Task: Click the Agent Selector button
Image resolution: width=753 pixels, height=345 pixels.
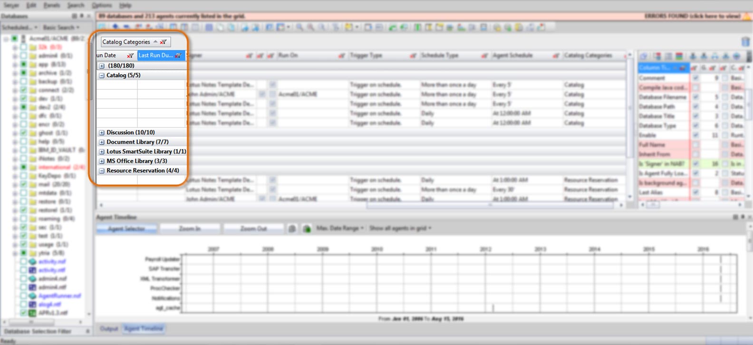Action: point(126,229)
